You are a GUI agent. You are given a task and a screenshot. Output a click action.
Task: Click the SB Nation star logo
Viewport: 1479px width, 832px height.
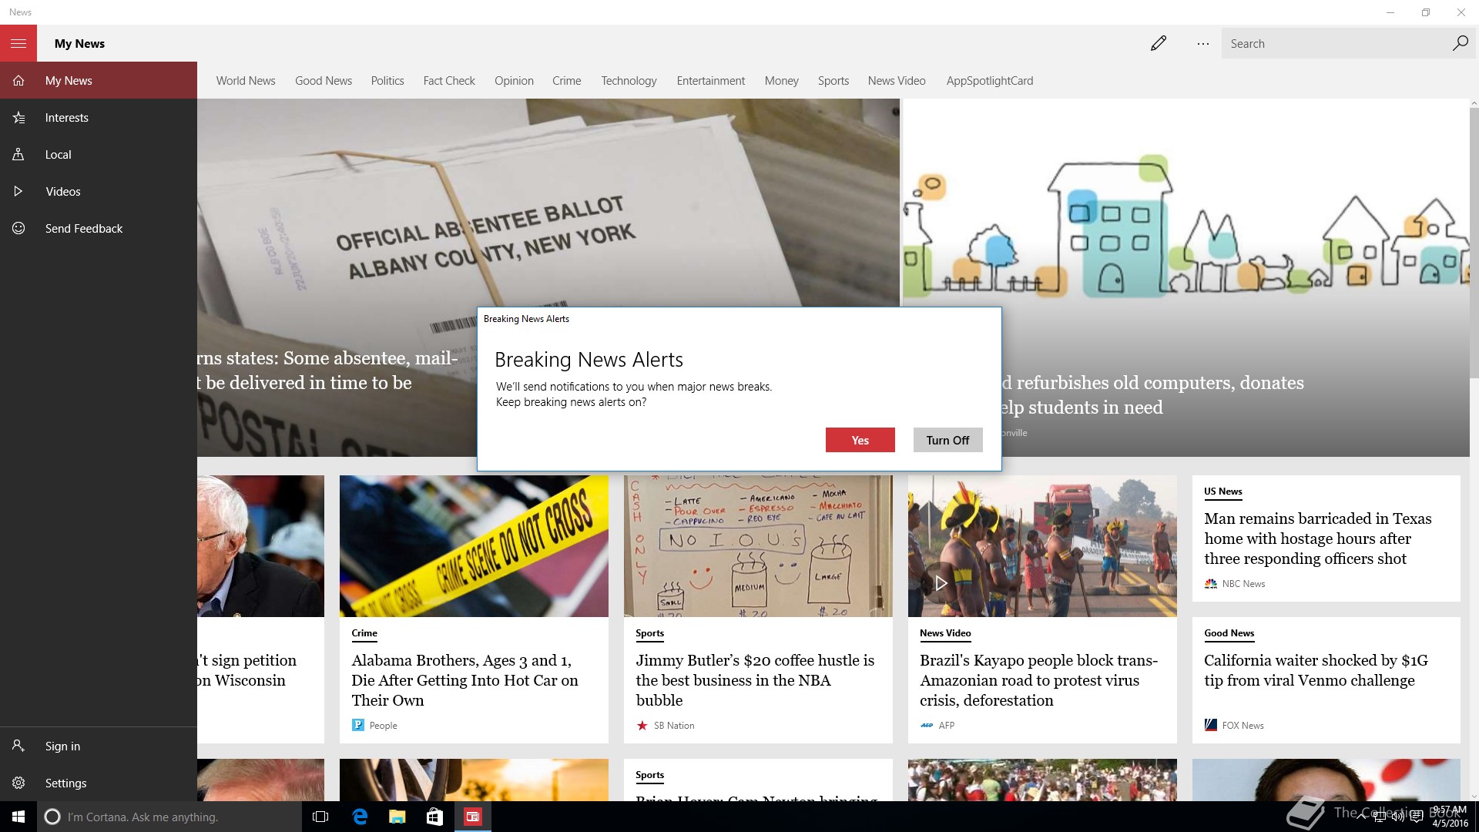(x=642, y=725)
